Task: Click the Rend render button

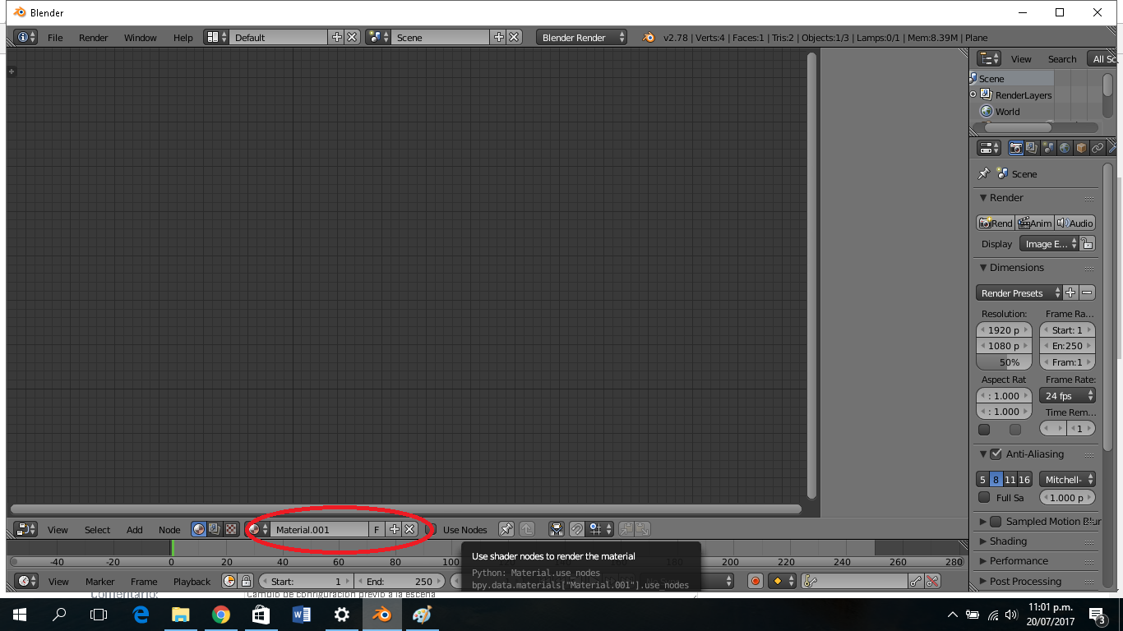Action: pos(996,223)
